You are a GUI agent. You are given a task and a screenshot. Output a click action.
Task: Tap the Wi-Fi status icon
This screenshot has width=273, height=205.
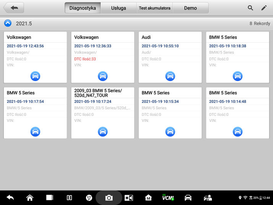pyautogui.click(x=245, y=198)
